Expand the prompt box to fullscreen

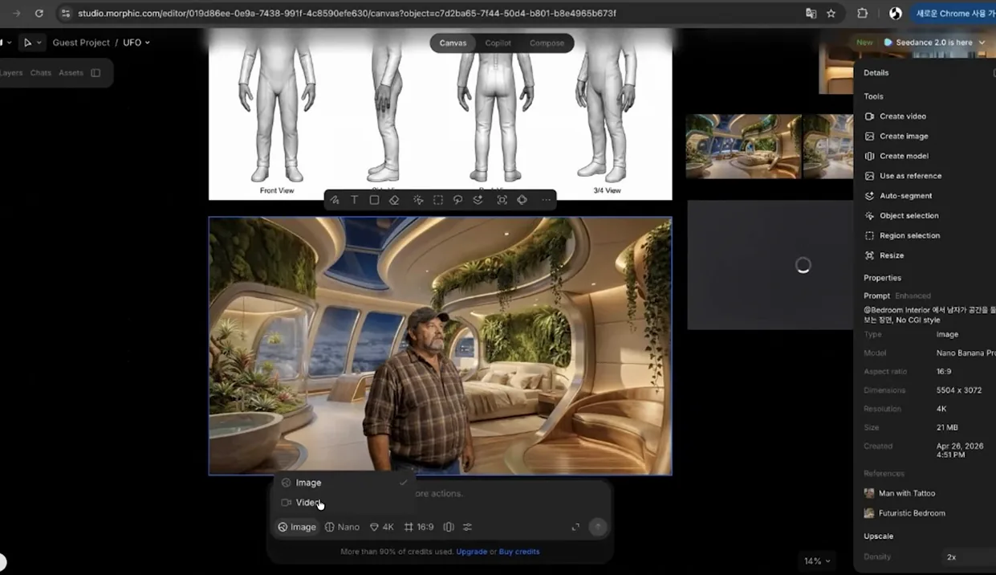[x=575, y=527]
